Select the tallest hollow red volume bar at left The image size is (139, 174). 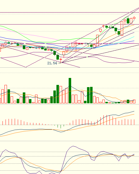6,94
